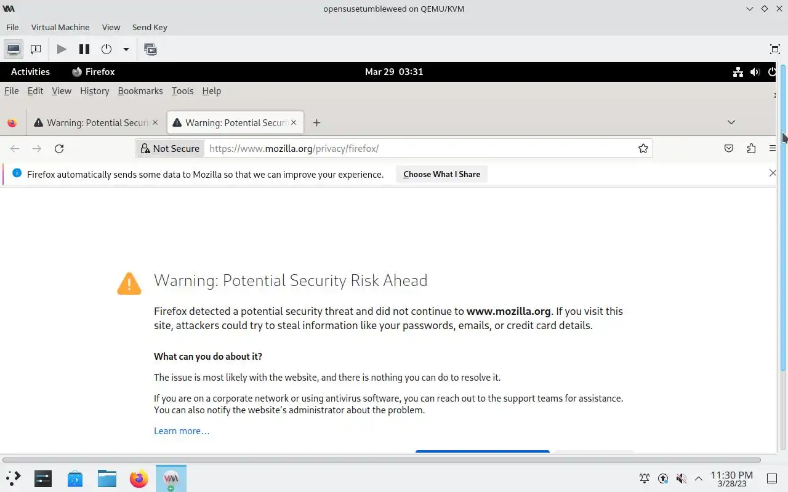Open the Firefox app menu in top bar

(x=93, y=71)
